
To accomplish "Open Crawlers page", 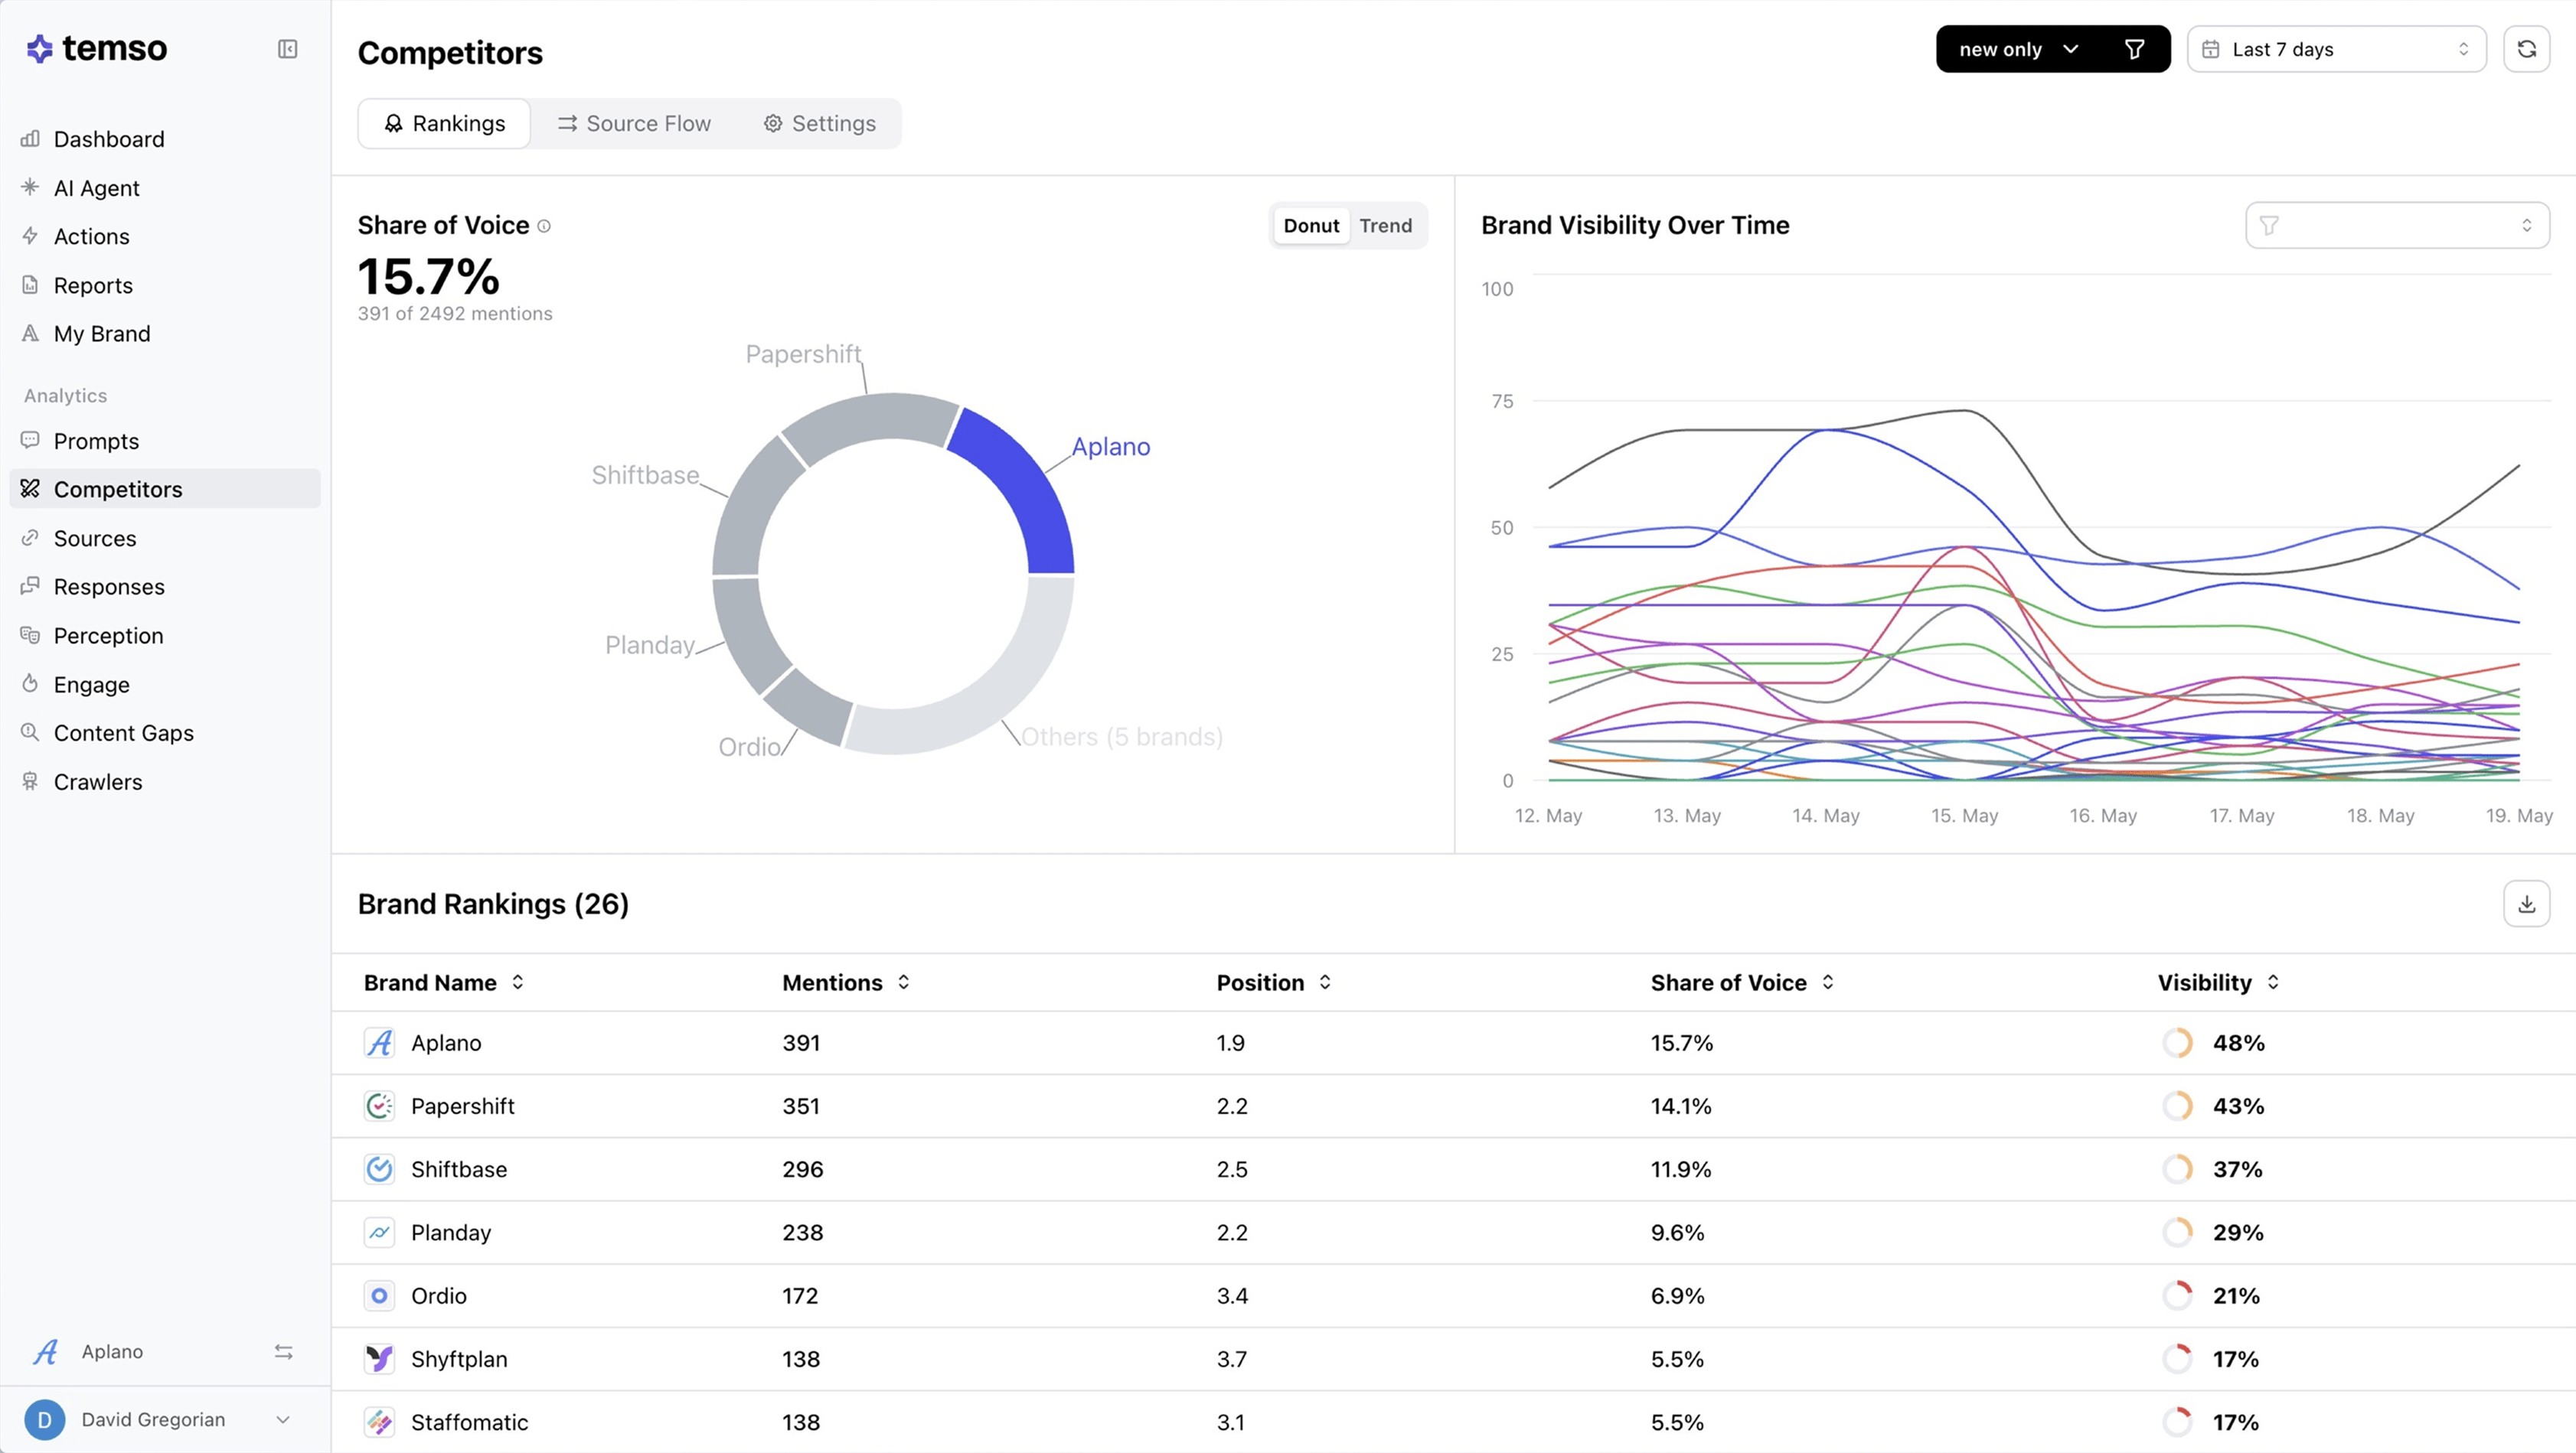I will pos(165,781).
